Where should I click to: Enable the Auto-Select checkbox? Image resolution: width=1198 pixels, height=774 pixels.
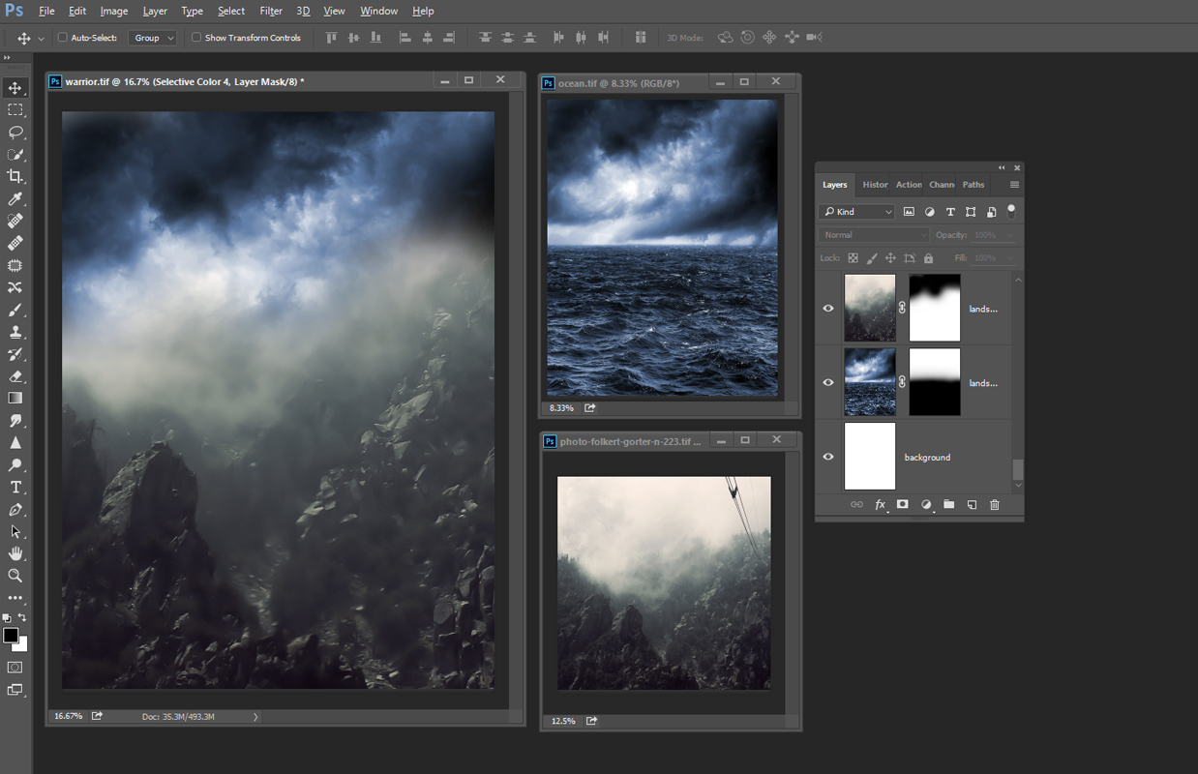click(x=63, y=38)
